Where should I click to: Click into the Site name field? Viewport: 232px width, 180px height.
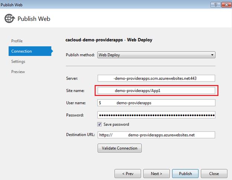point(156,90)
